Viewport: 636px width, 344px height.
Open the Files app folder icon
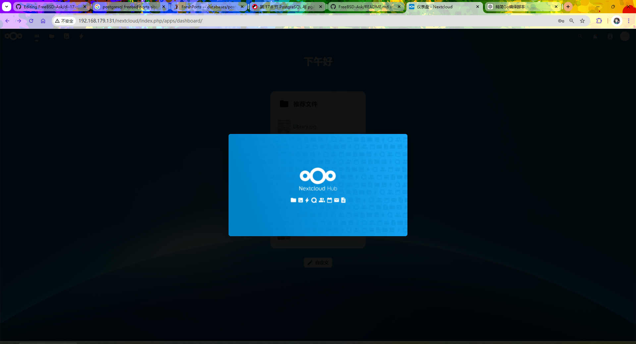[52, 36]
